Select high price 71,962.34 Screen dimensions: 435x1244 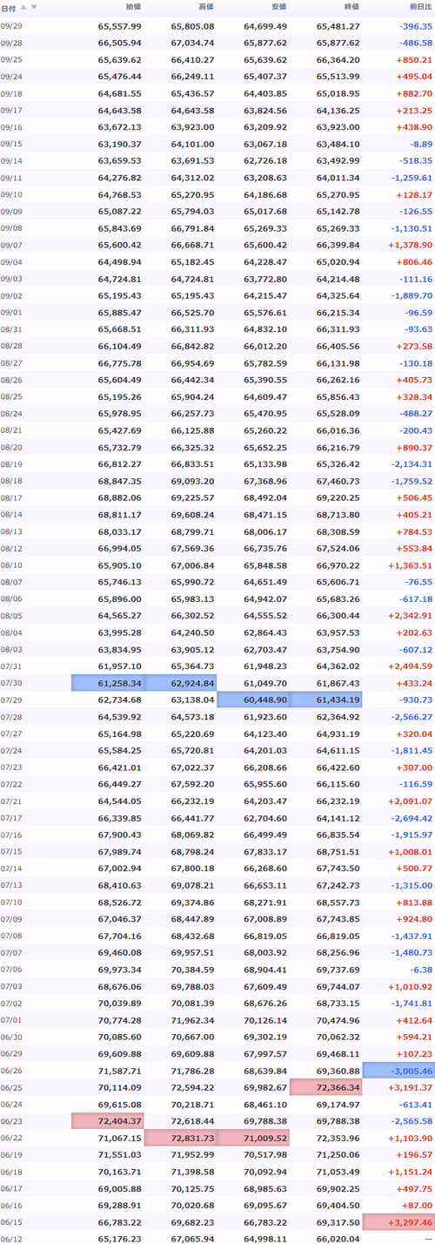[x=192, y=1020]
